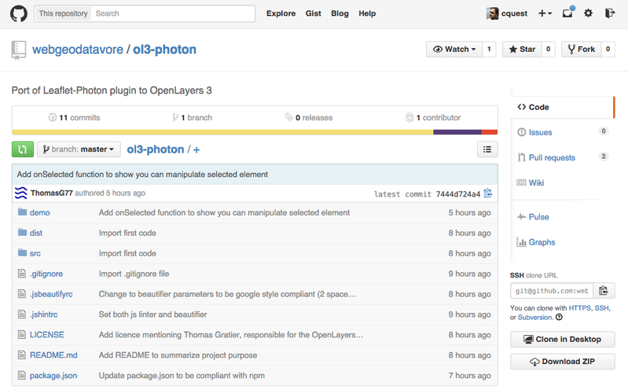The width and height of the screenshot is (628, 390).
Task: Open the Graphs sidebar tab
Action: click(x=562, y=242)
